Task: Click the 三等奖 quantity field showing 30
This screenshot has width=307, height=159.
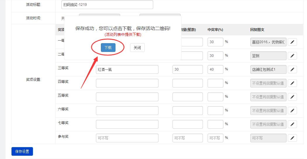Action: [x=187, y=69]
